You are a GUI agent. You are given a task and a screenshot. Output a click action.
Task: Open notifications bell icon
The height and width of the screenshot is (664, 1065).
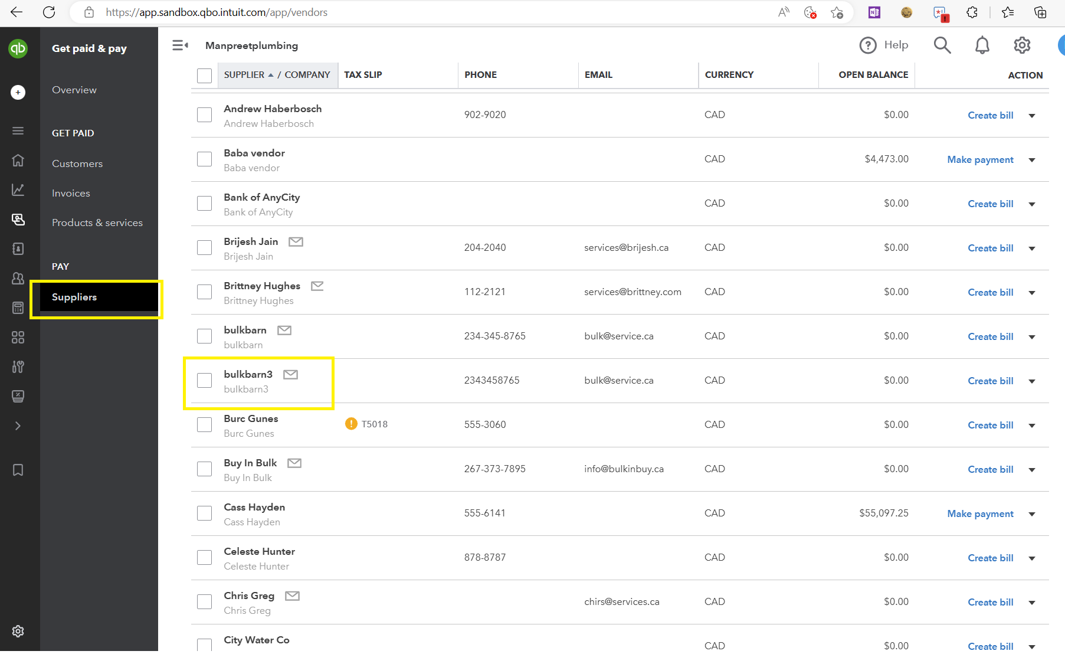click(x=982, y=45)
